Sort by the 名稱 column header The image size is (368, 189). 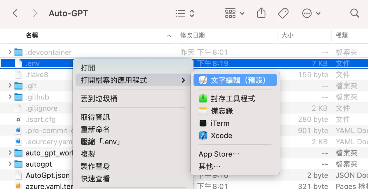[32, 36]
